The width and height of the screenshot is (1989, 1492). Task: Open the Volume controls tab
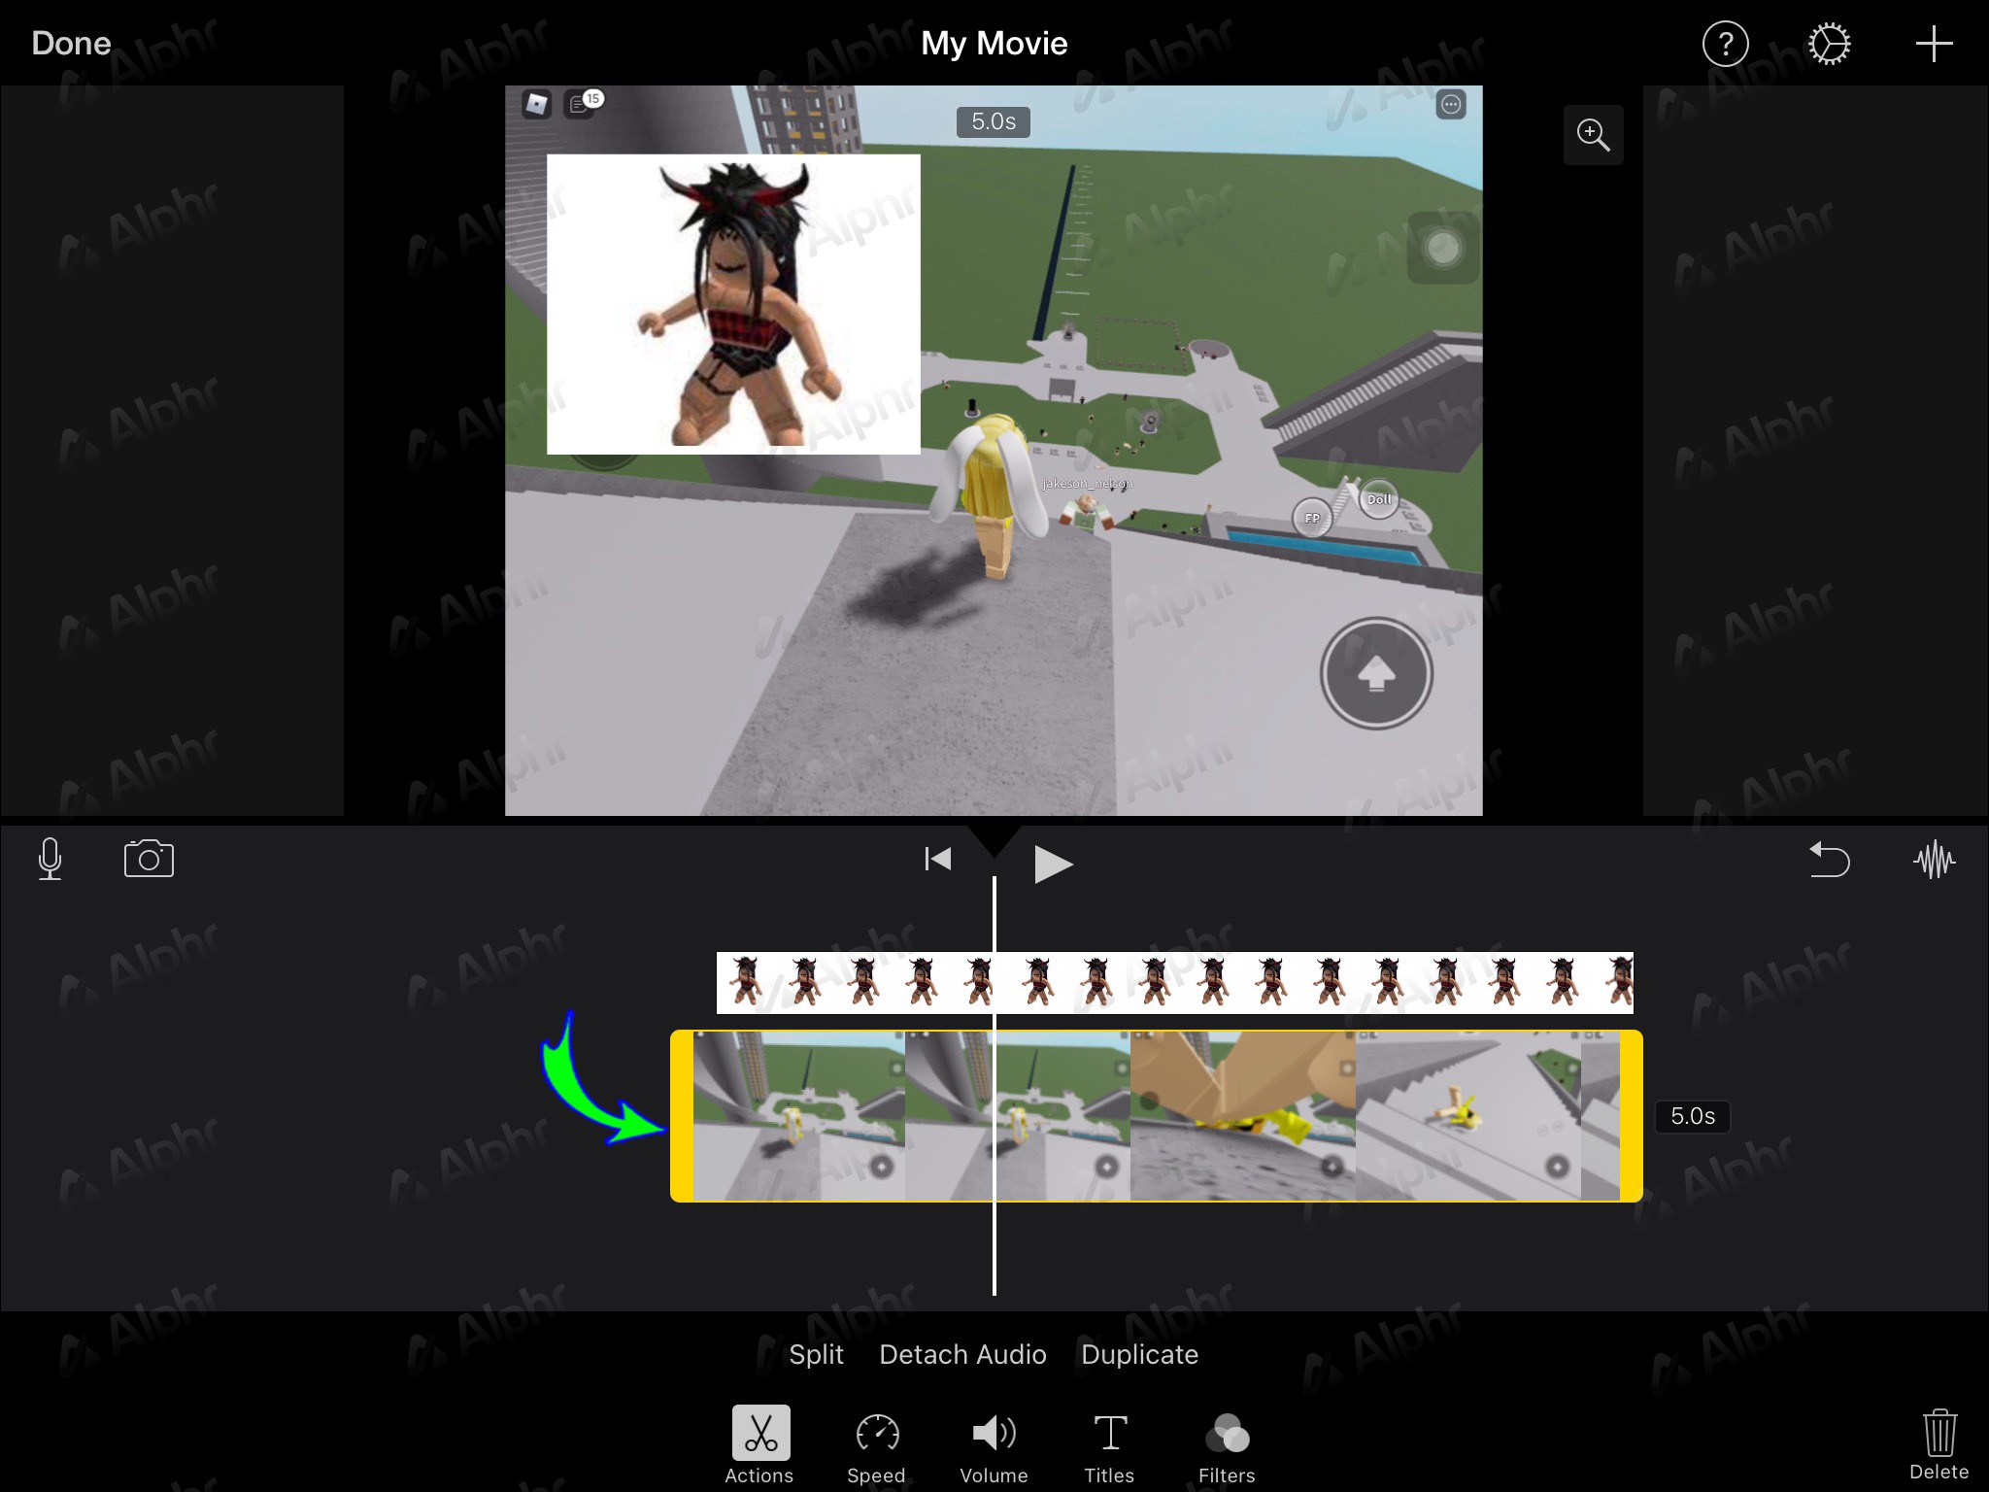click(x=994, y=1447)
